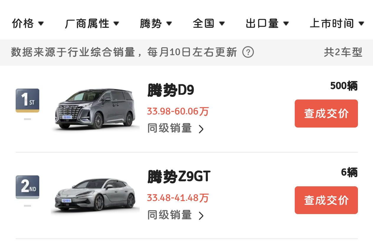The image size is (373, 243).
Task: Open the 腾势Z9GT model page
Action: [x=178, y=177]
